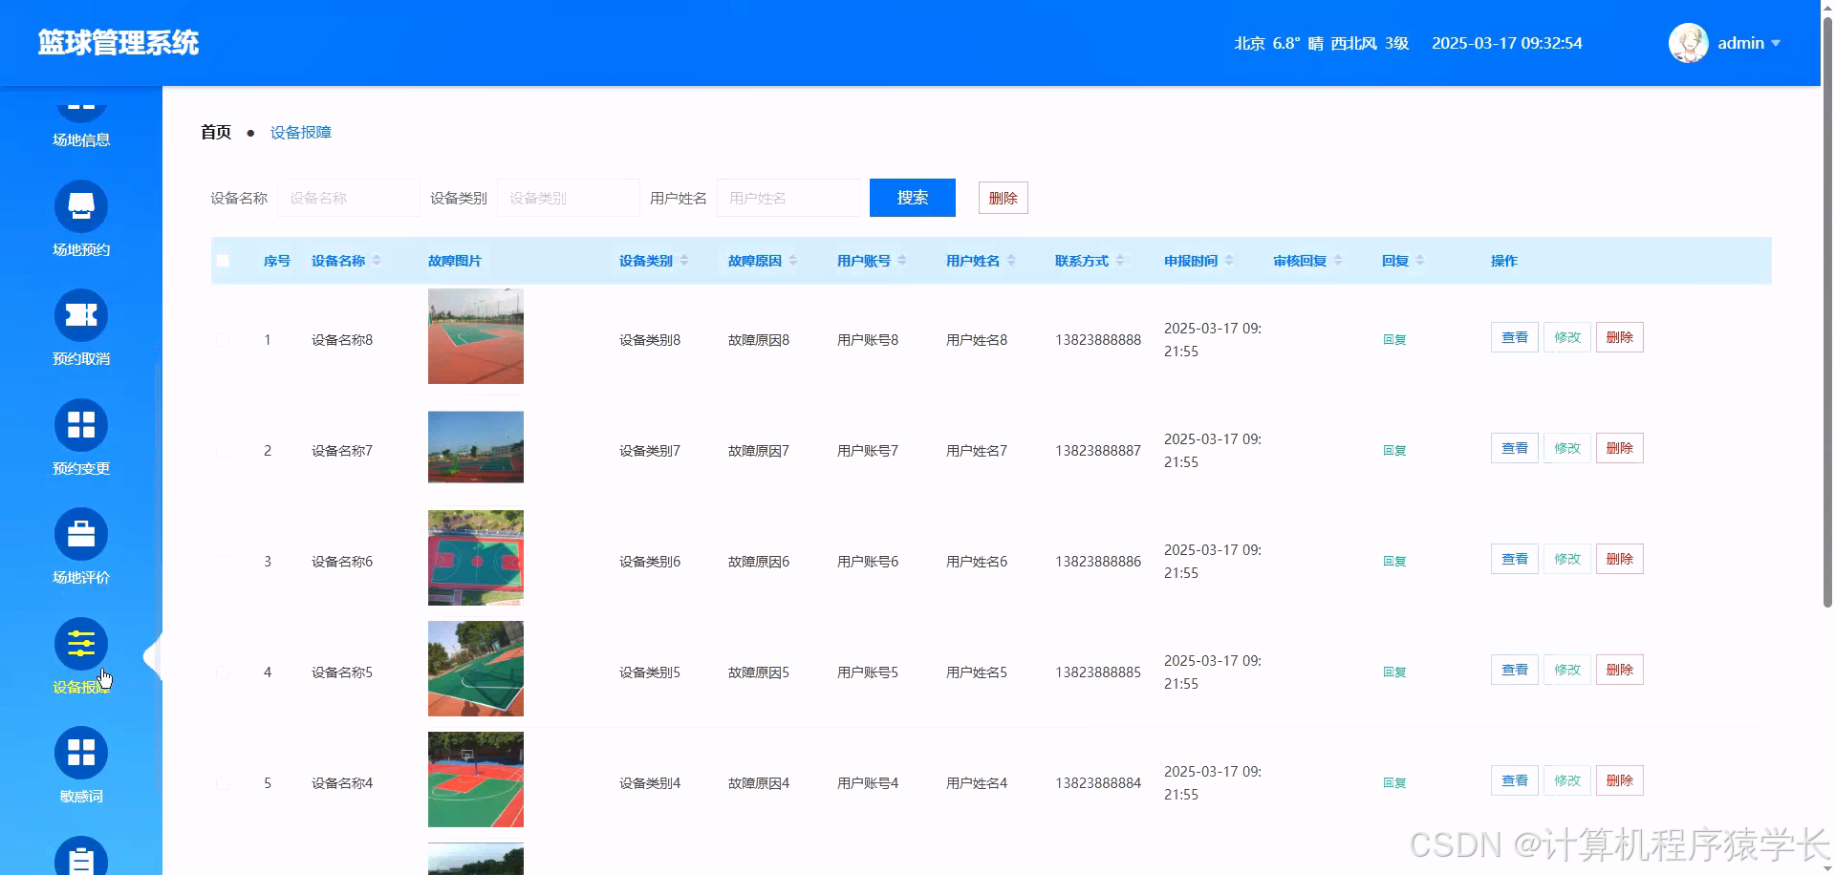This screenshot has width=1835, height=875.
Task: Click the 搜索 search button
Action: coord(911,197)
